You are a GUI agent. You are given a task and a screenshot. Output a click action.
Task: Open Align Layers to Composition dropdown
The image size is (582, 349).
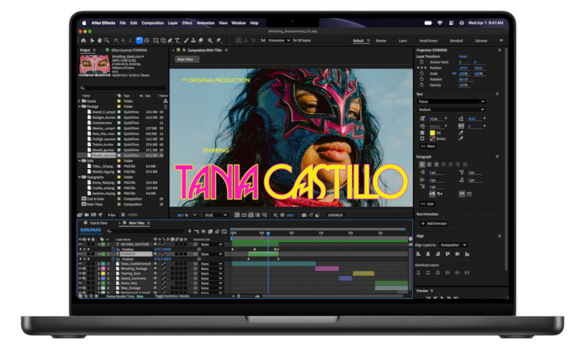point(453,245)
